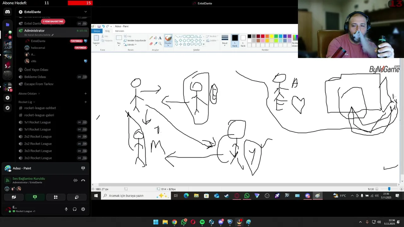
Task: Click the Fırçalar brush tool icon
Action: [x=168, y=38]
